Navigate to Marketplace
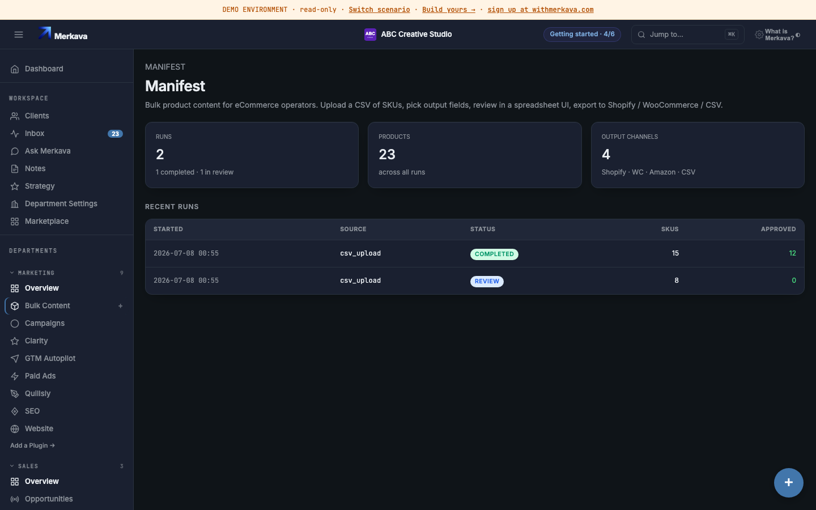This screenshot has height=510, width=816. click(67, 222)
